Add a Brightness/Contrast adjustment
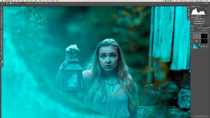This screenshot has width=210, height=118. click(x=195, y=19)
